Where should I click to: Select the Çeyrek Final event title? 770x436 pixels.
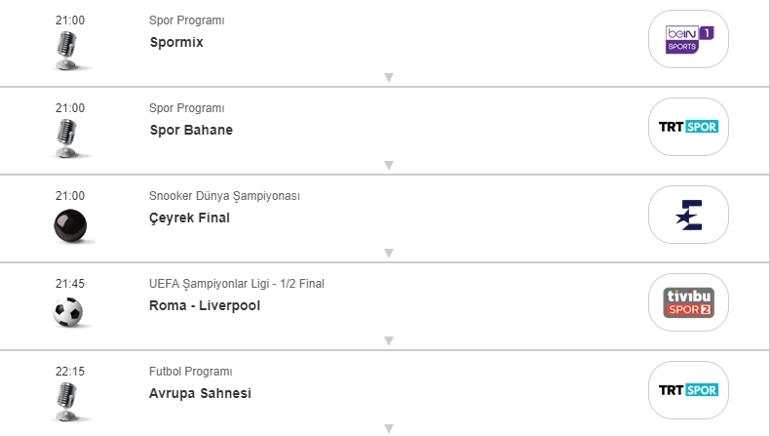click(189, 218)
